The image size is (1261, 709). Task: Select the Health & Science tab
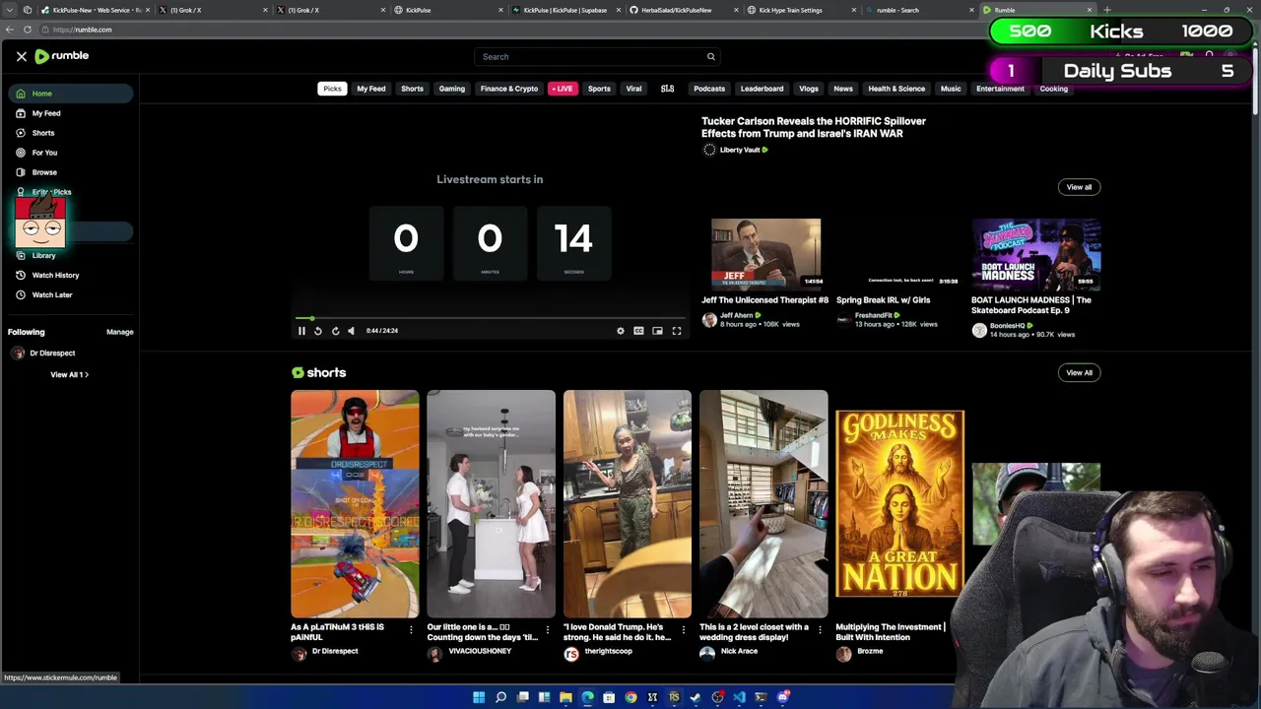click(x=896, y=89)
